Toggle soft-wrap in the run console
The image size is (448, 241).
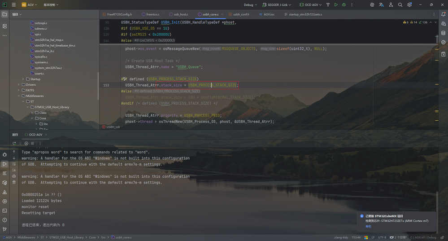click(14, 164)
